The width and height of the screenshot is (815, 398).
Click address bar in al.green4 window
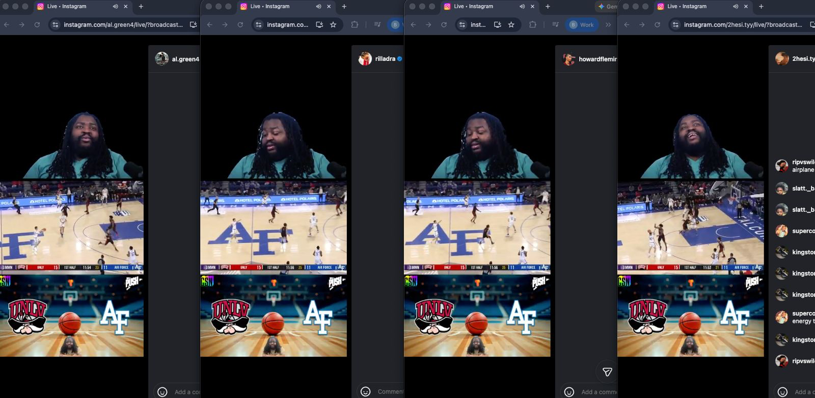coord(122,24)
